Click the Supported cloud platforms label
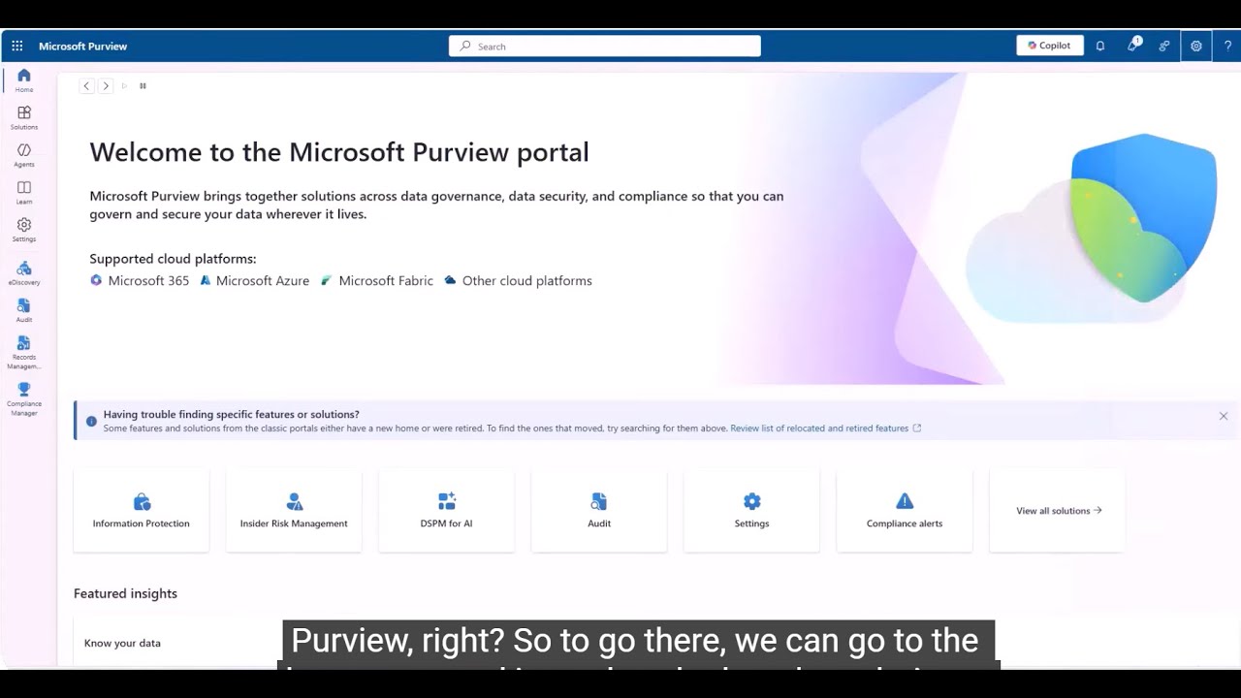 point(173,259)
